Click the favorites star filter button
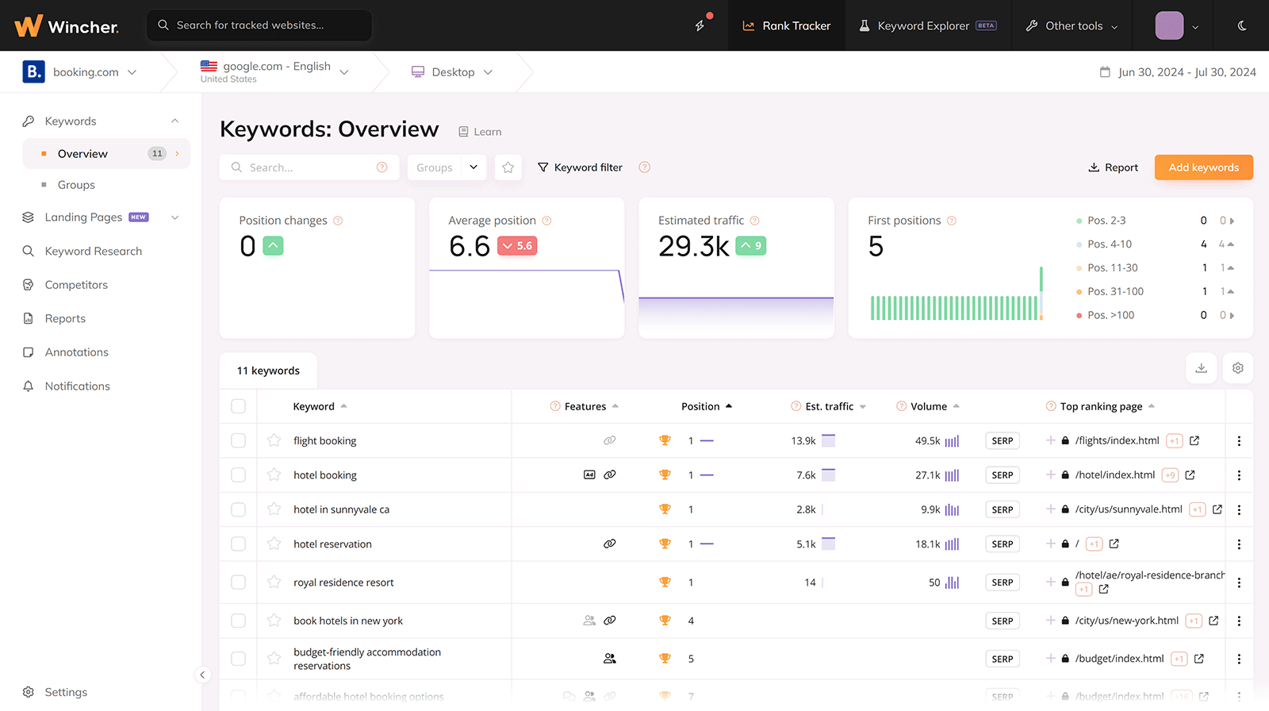This screenshot has height=711, width=1269. (508, 167)
